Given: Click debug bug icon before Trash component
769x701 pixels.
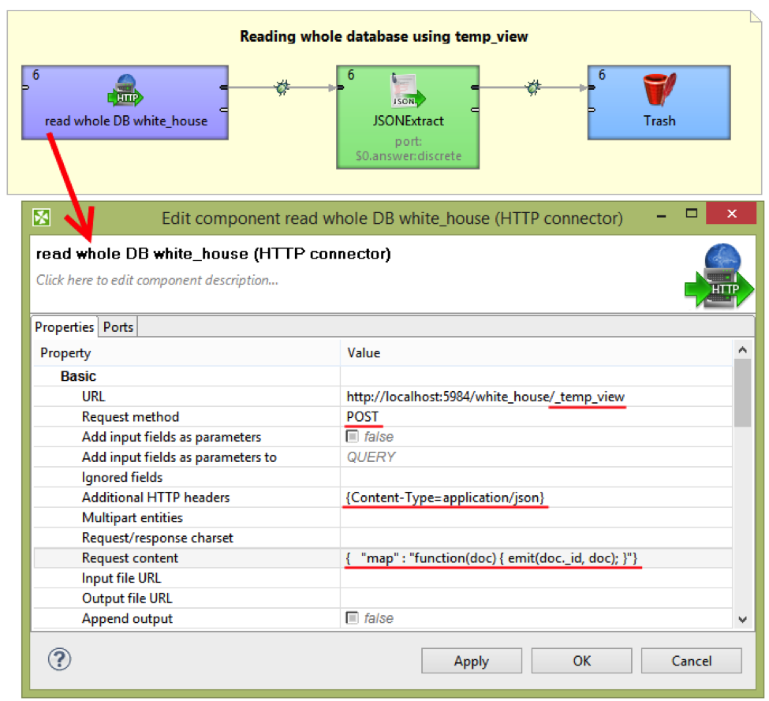Looking at the screenshot, I should pos(533,88).
